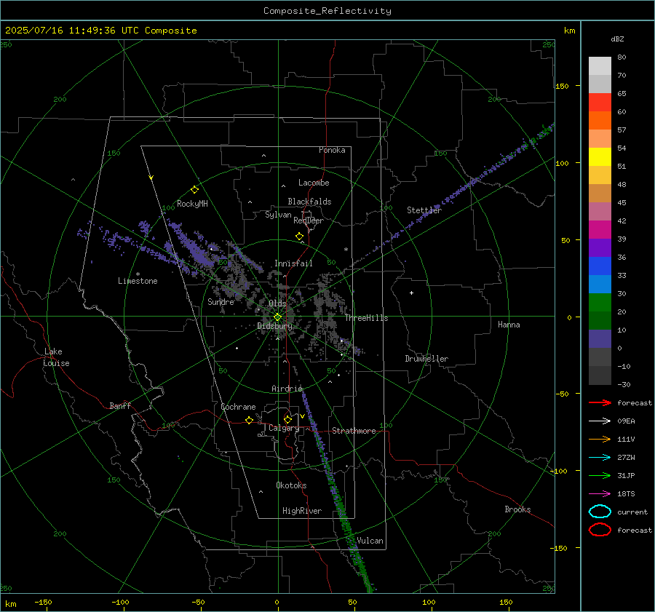The height and width of the screenshot is (612, 655).
Task: Pick the purple 36–39 dBZ swatch
Action: pyautogui.click(x=600, y=248)
